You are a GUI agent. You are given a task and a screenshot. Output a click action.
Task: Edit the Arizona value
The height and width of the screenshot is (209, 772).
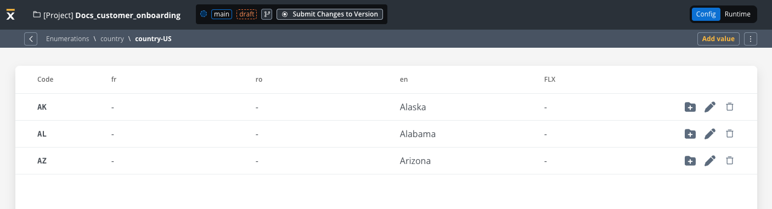710,161
